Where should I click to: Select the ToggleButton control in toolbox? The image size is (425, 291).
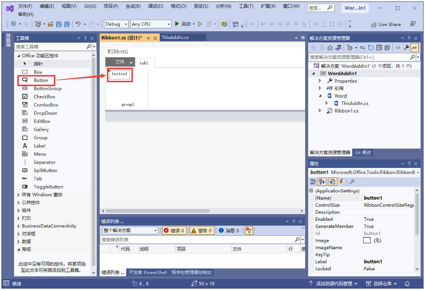tap(48, 187)
